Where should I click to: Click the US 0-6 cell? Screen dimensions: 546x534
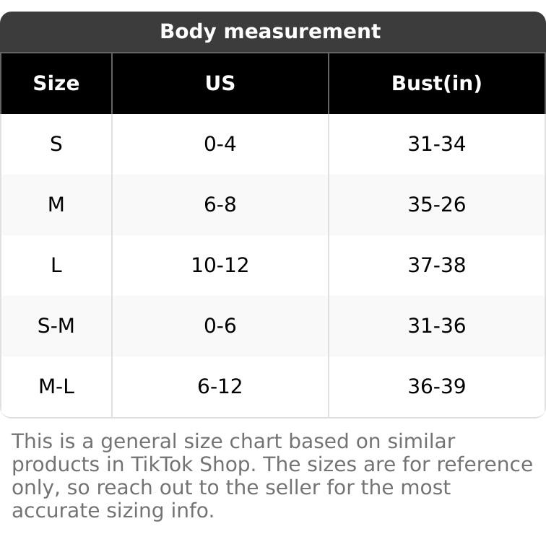point(220,326)
